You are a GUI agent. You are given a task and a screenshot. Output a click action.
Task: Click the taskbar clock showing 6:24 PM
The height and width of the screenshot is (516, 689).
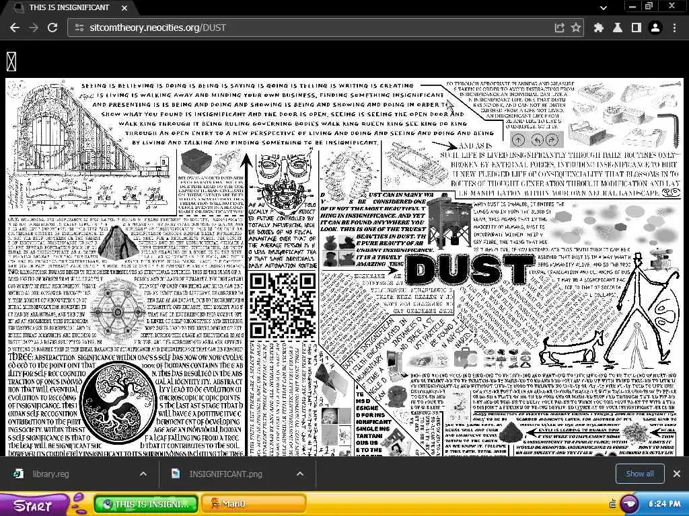click(x=665, y=504)
